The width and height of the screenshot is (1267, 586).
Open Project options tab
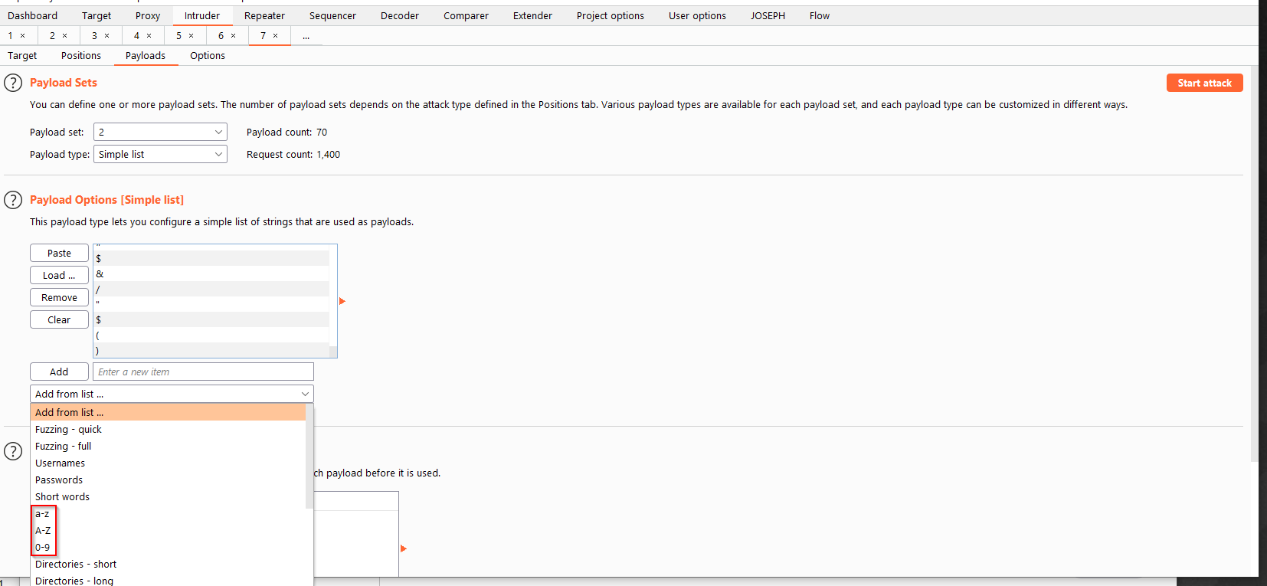611,16
